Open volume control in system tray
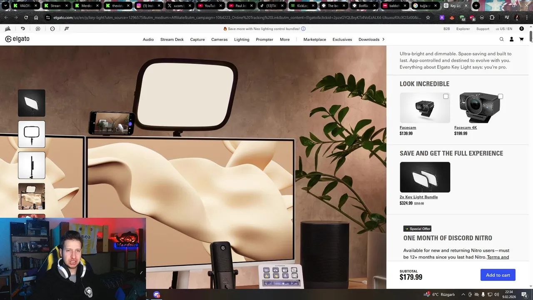Screen dimensions: 533x300 pyautogui.click(x=496, y=295)
